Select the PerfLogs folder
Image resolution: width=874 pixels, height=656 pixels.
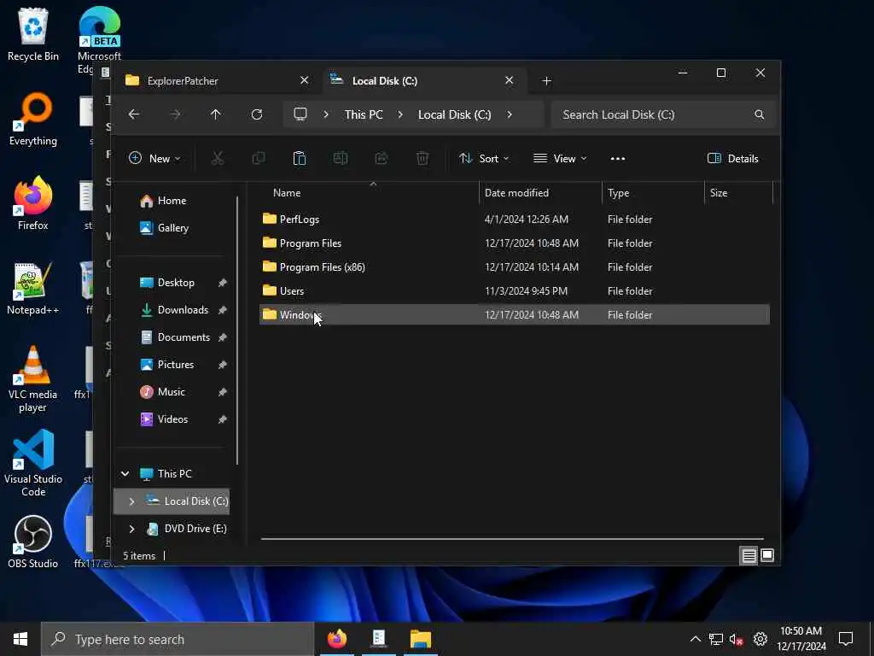(515, 220)
